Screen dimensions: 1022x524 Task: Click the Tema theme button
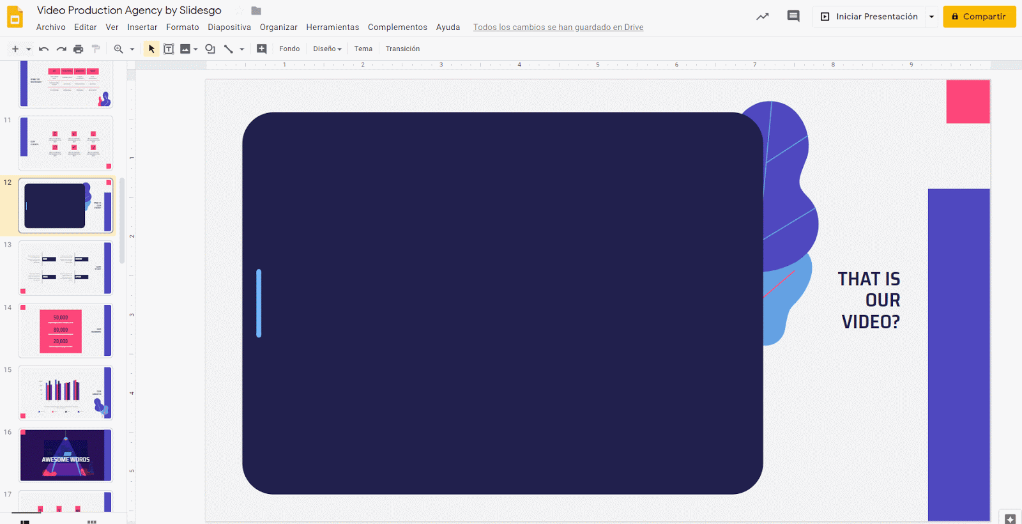pos(363,49)
